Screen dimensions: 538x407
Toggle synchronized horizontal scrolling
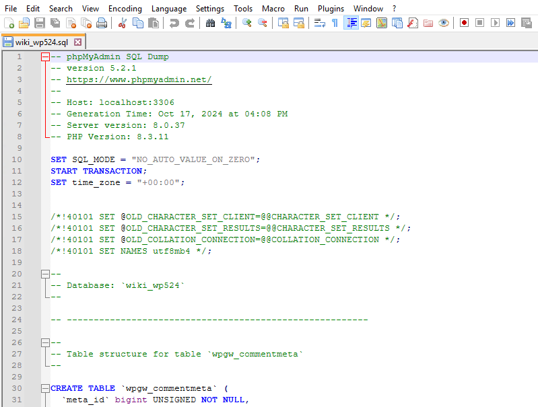point(299,23)
